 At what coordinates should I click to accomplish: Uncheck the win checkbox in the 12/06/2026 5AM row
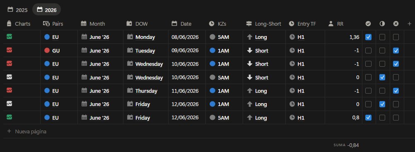point(368,118)
